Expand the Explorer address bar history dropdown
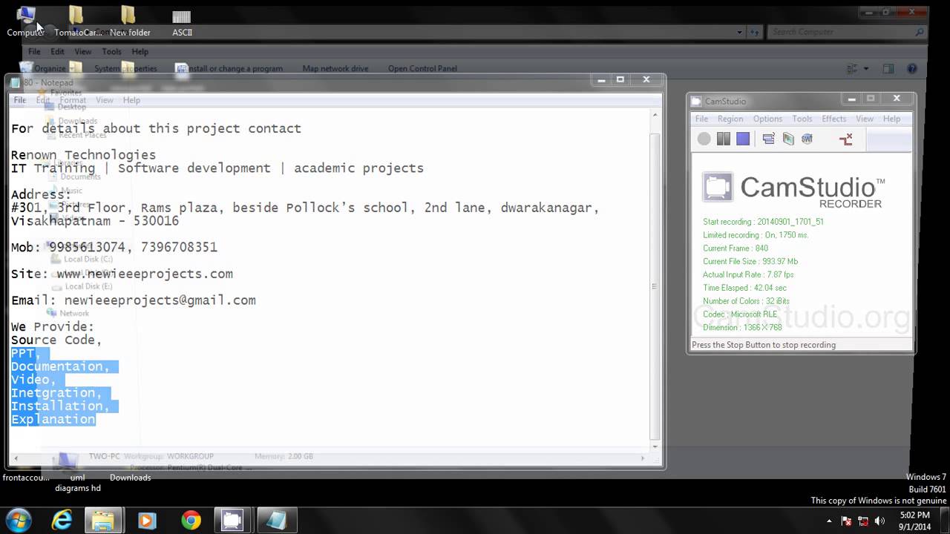 click(x=739, y=32)
